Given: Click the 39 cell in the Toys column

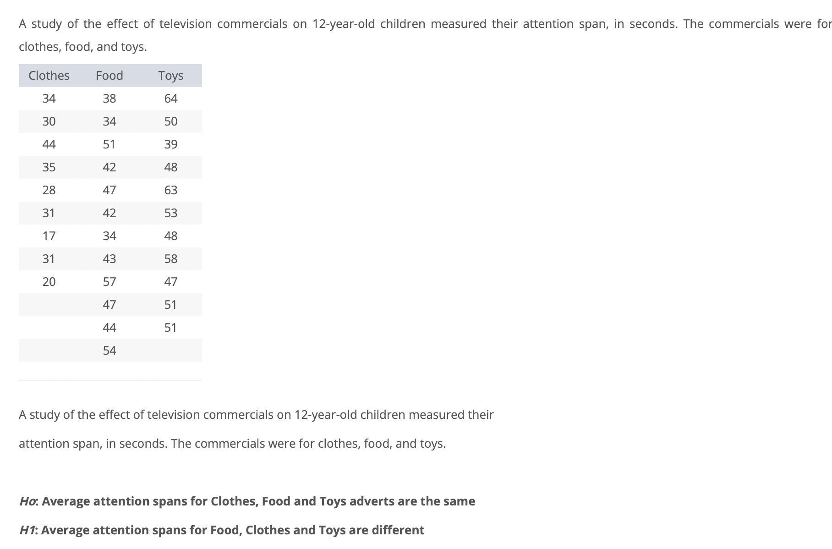Looking at the screenshot, I should (170, 144).
